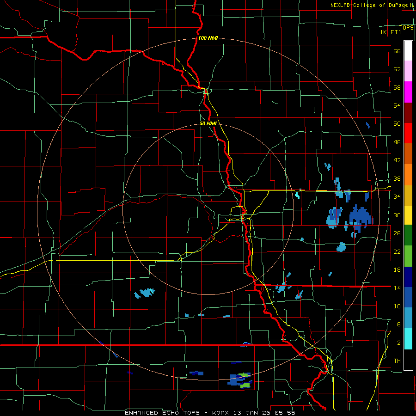
Task: Pick the cyan legend swatch
Action: pos(408,339)
